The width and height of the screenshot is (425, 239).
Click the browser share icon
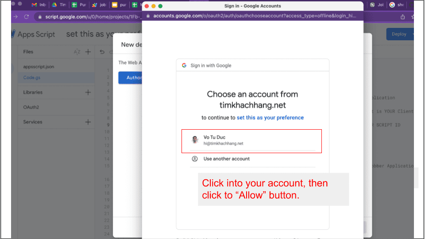pos(402,17)
